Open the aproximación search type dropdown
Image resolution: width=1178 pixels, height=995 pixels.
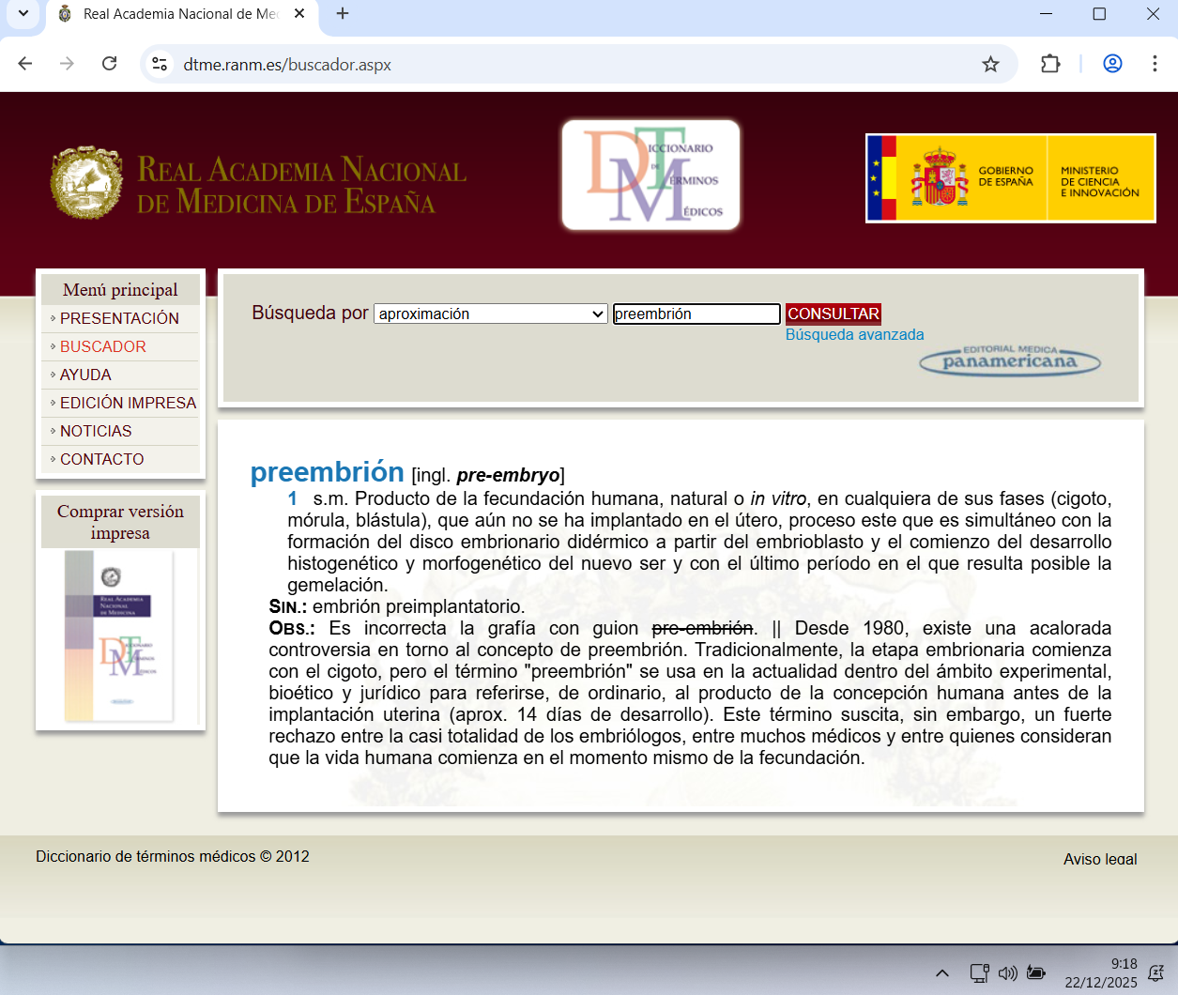coord(490,314)
